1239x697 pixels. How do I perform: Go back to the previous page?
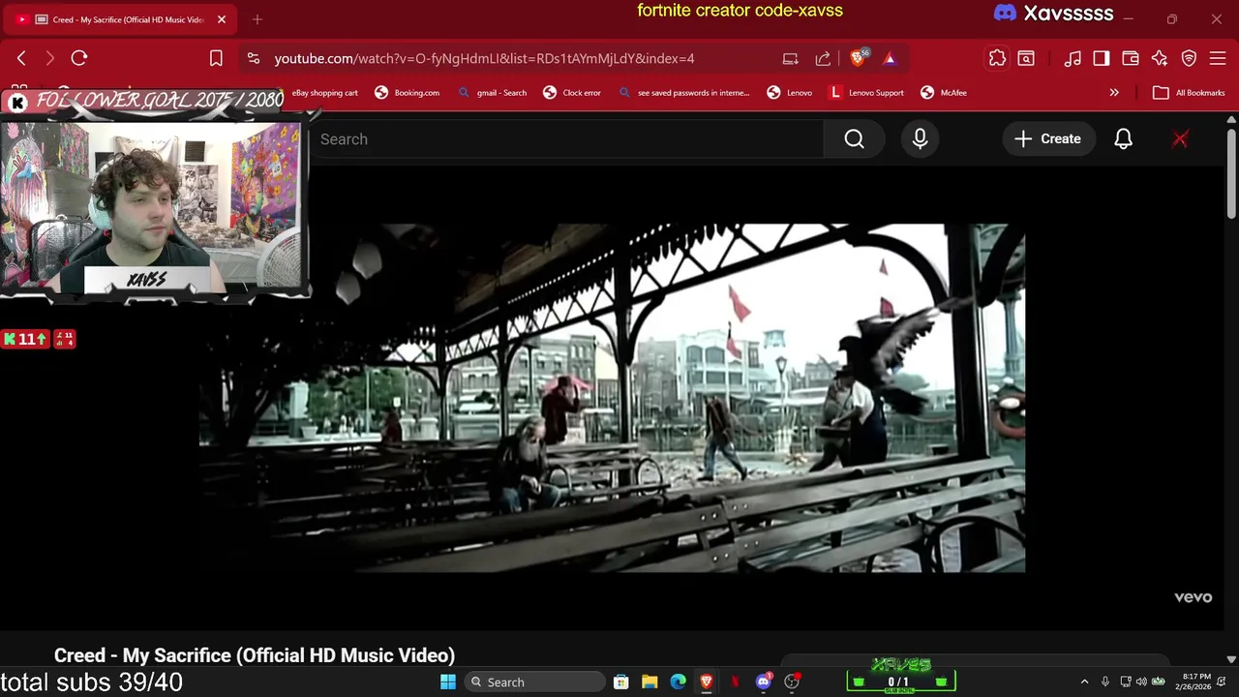tap(21, 58)
